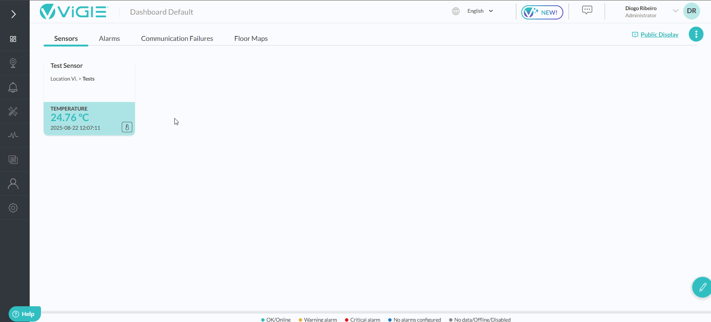Open the three-dot options menu button
This screenshot has width=711, height=322.
(x=696, y=34)
